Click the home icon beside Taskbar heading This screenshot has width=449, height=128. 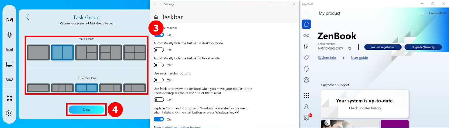point(156,17)
